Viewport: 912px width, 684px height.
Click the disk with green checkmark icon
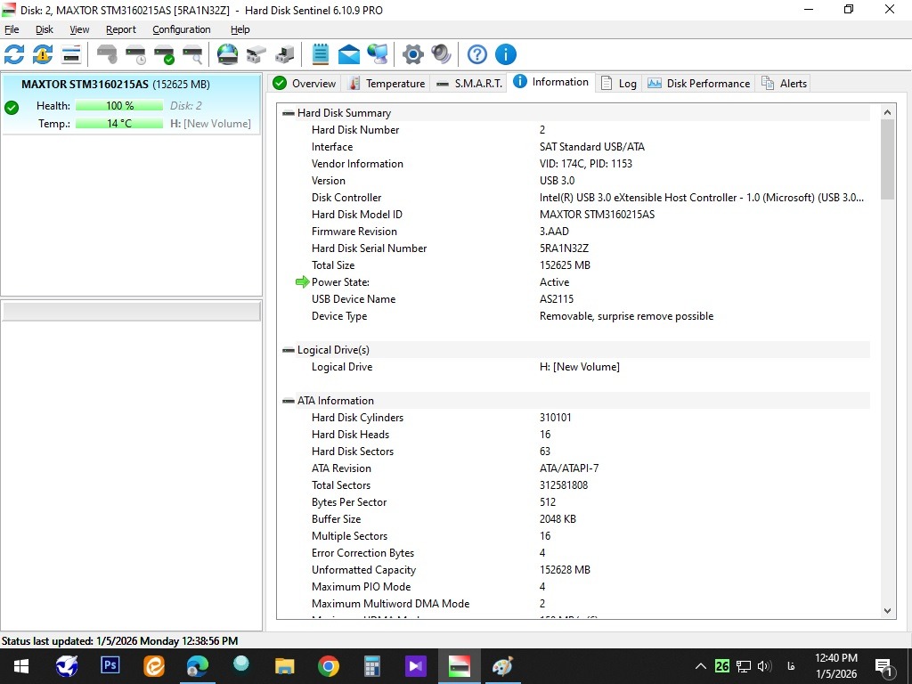pyautogui.click(x=164, y=55)
